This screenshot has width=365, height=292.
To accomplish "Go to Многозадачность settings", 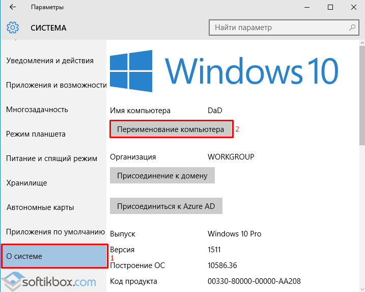I will click(37, 110).
